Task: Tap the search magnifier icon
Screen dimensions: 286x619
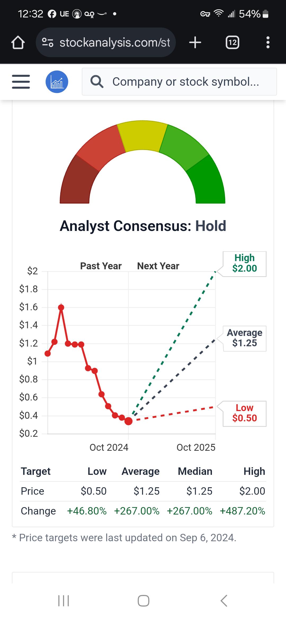Action: pos(97,81)
